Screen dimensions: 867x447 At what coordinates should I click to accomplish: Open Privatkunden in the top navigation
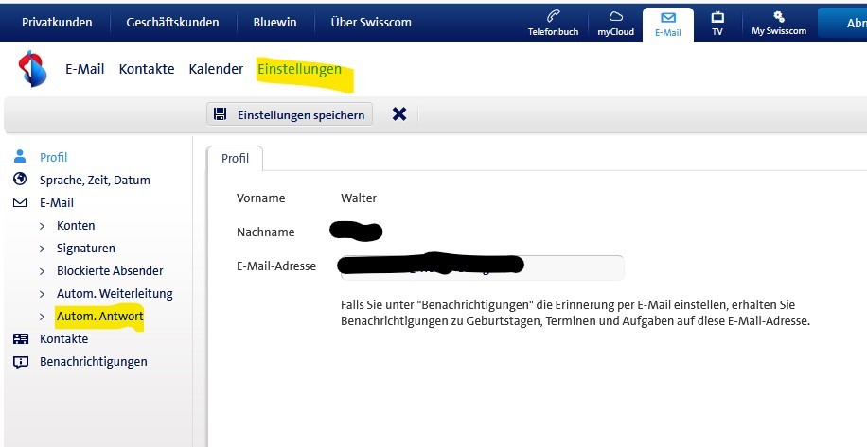click(x=57, y=23)
